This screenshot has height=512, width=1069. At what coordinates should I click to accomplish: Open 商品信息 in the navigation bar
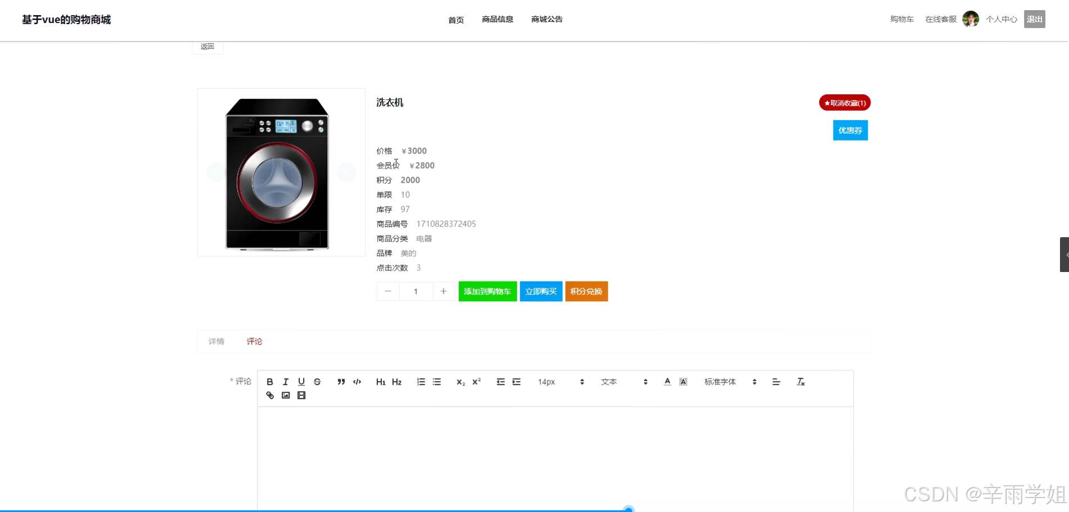click(498, 19)
